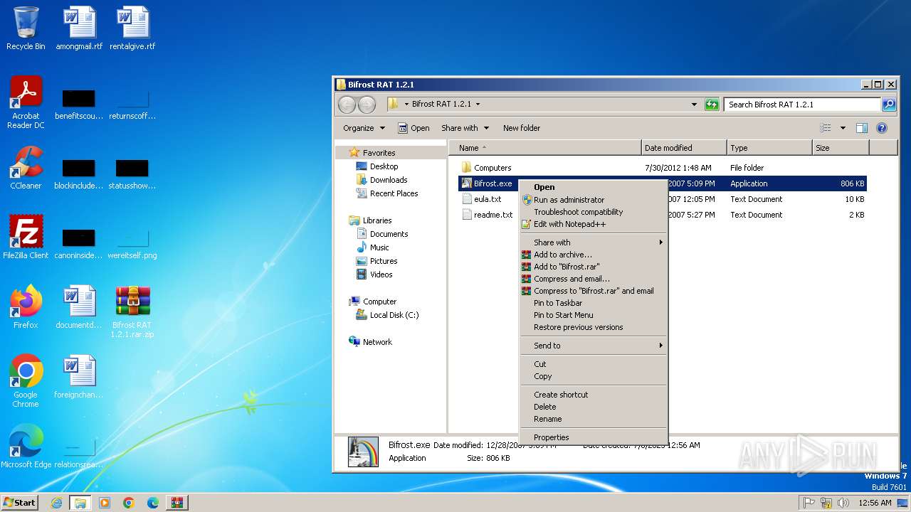Click the Start button

20,503
